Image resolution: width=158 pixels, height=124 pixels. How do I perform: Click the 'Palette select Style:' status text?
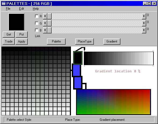[19, 120]
